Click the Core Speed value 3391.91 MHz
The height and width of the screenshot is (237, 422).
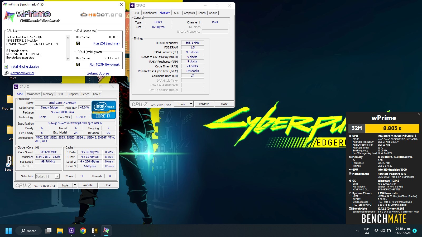pyautogui.click(x=48, y=152)
